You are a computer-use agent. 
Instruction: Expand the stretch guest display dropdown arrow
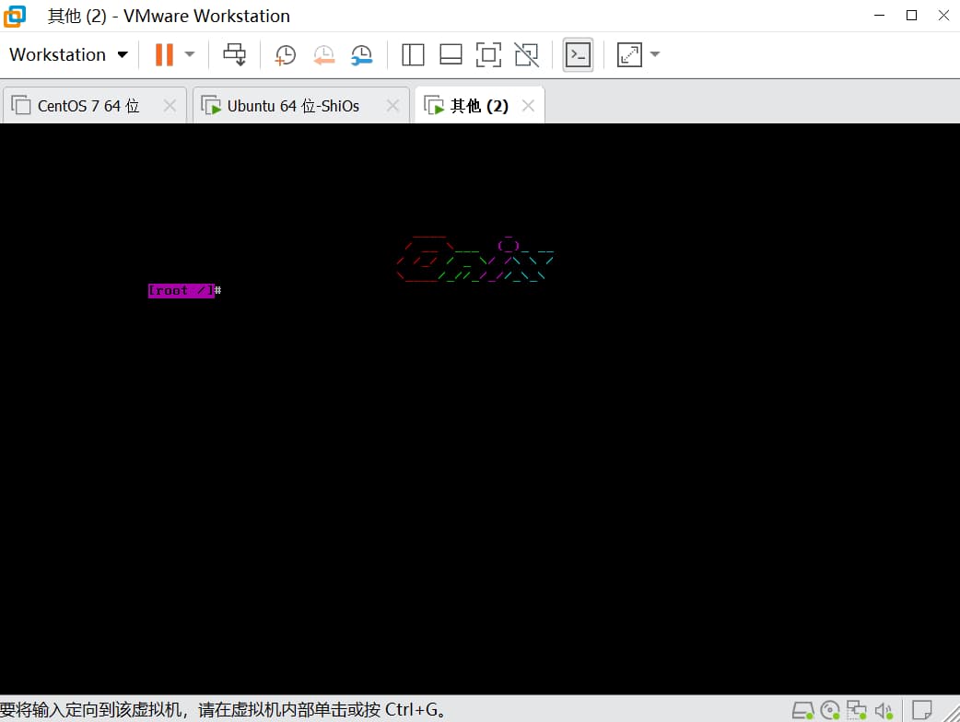(x=655, y=54)
